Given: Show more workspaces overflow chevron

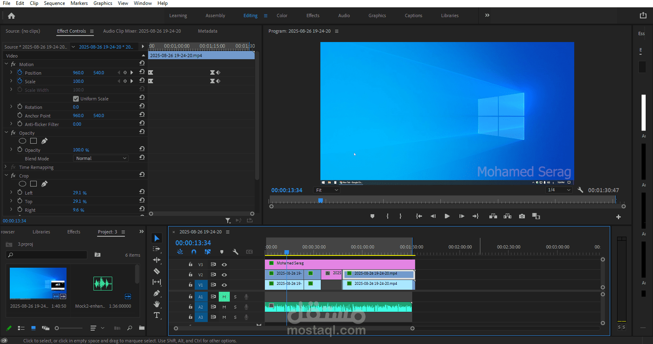Looking at the screenshot, I should [487, 15].
